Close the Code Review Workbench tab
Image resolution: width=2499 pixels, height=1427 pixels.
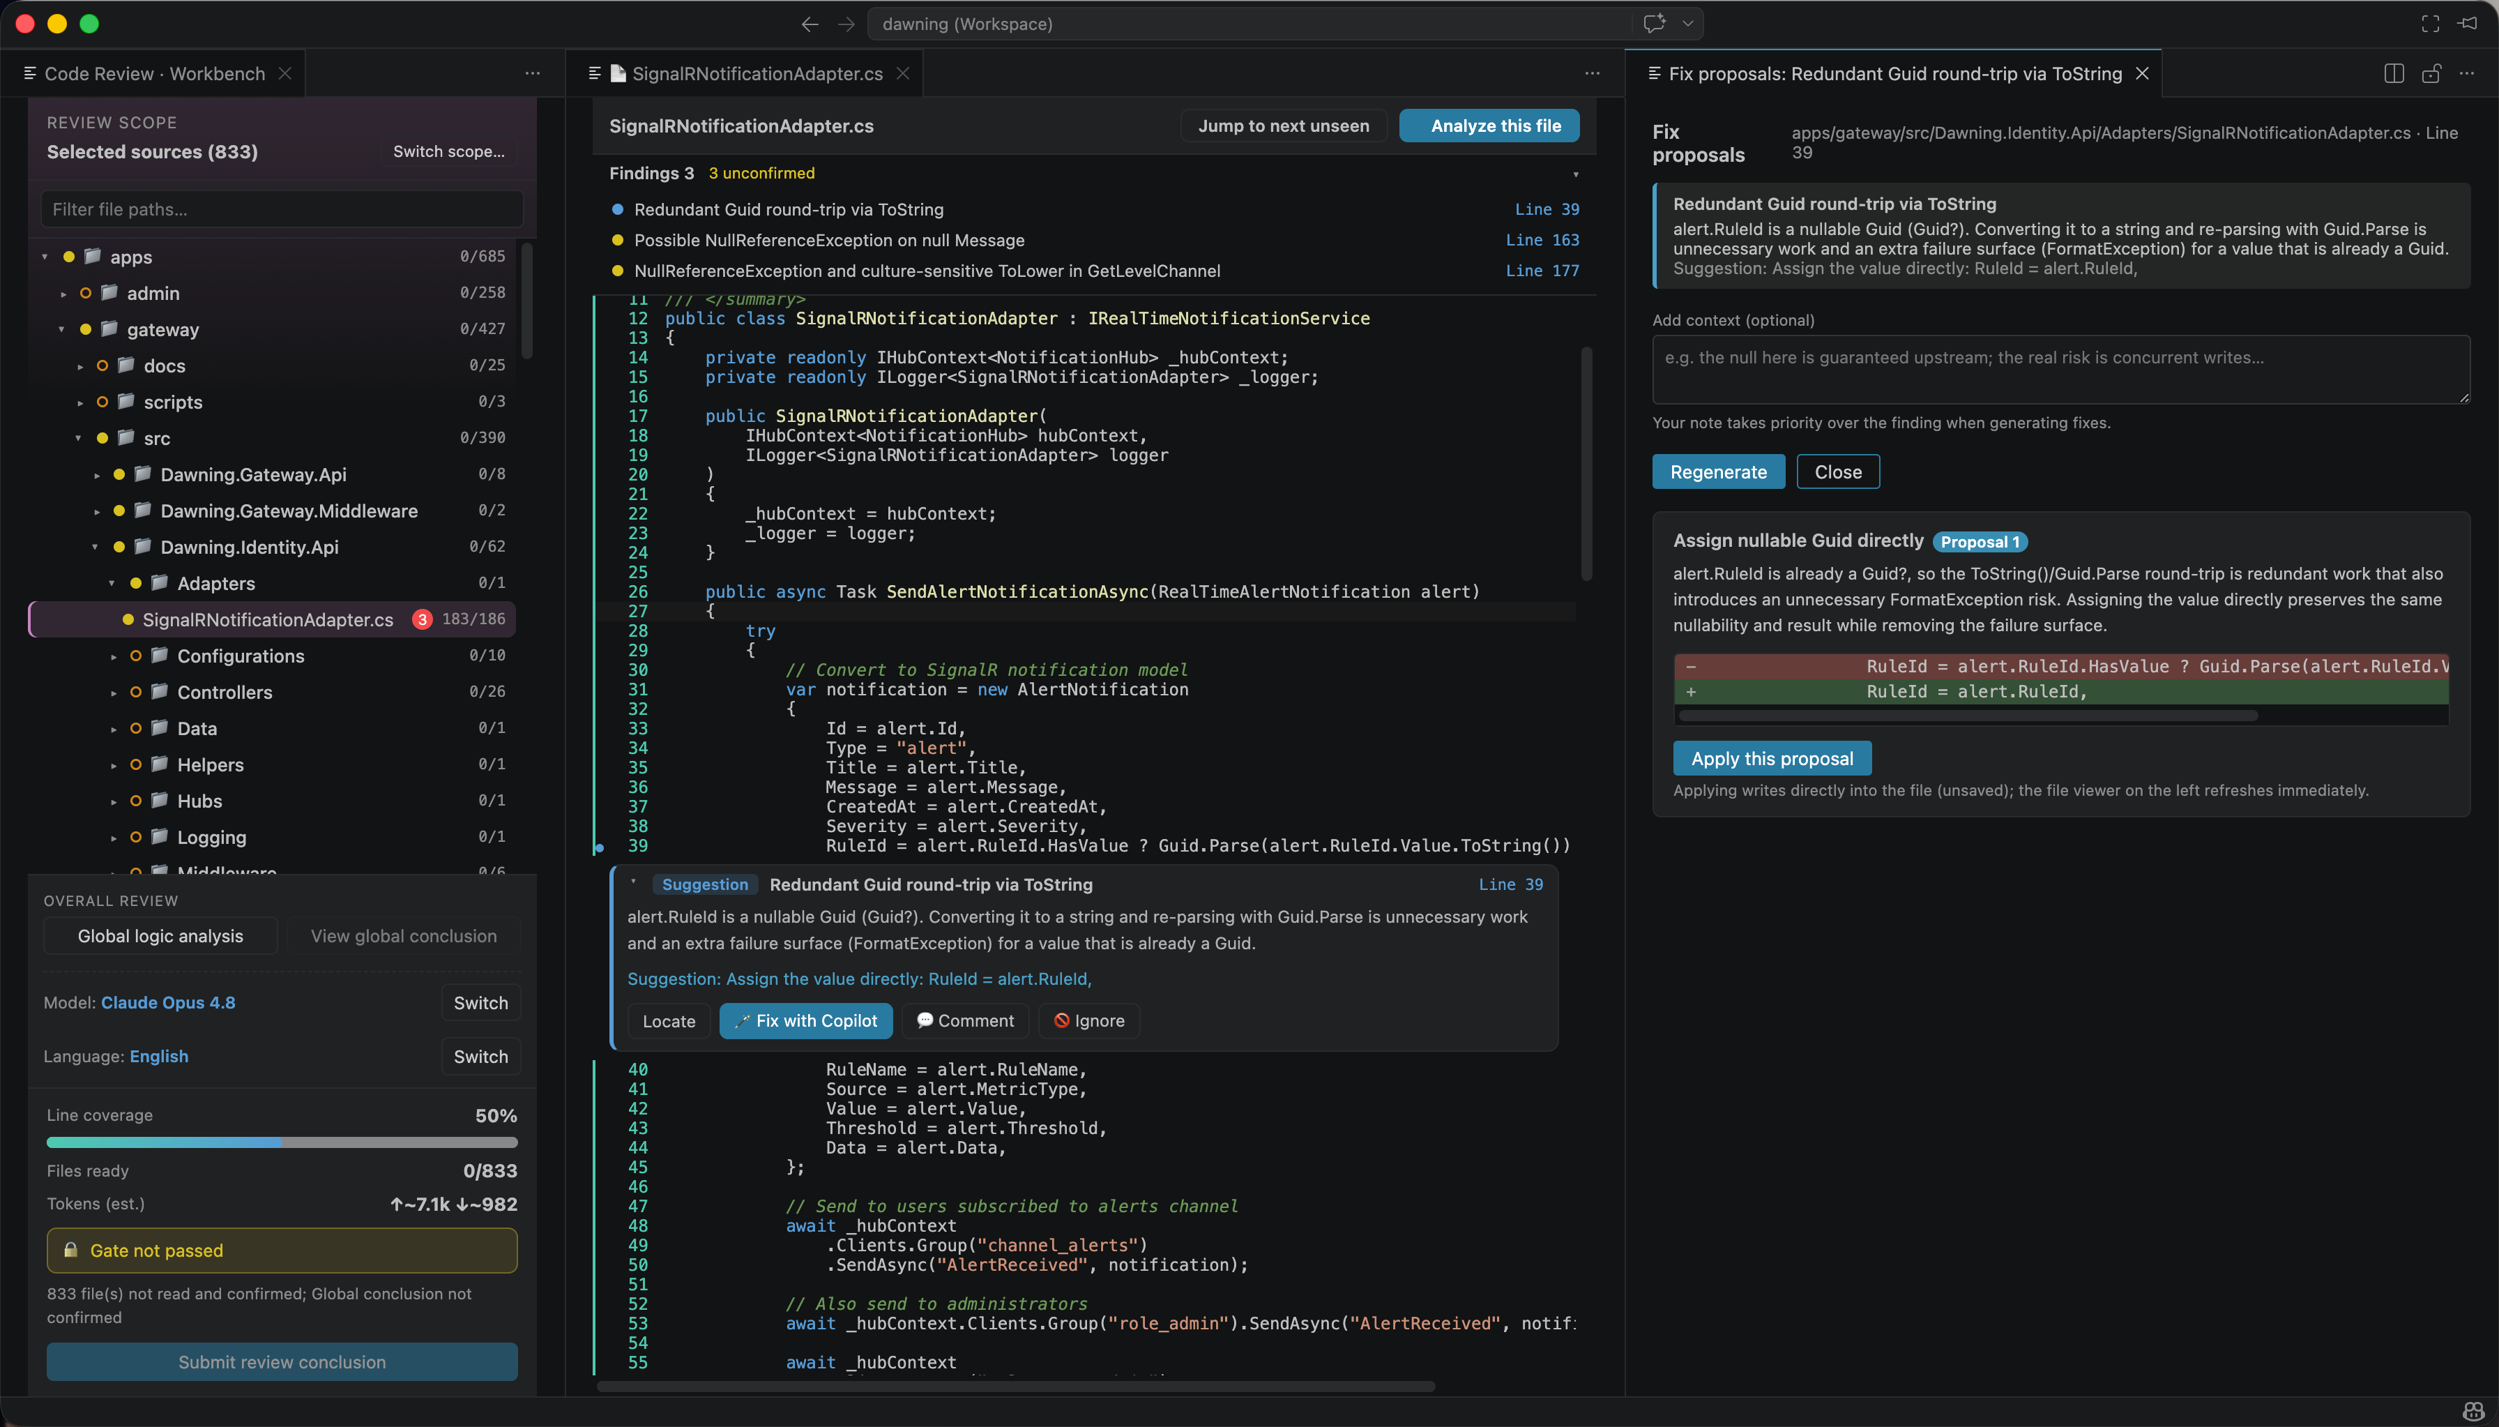pos(285,73)
